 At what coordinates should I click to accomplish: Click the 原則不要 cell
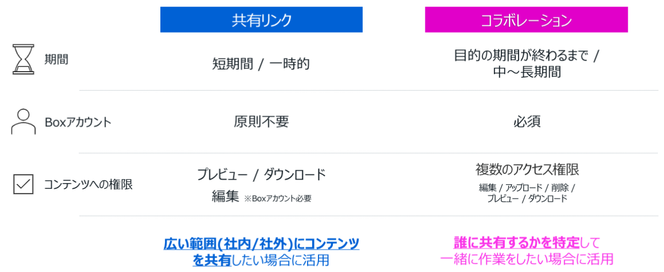[261, 122]
